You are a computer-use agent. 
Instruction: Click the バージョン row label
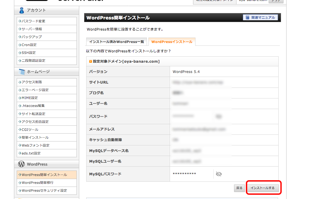point(98,71)
